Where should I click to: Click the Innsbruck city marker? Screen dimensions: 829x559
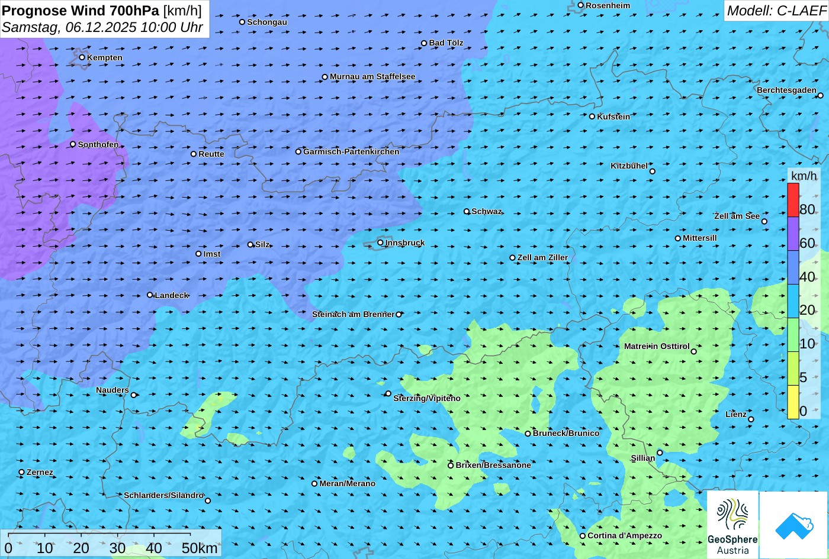coord(380,243)
